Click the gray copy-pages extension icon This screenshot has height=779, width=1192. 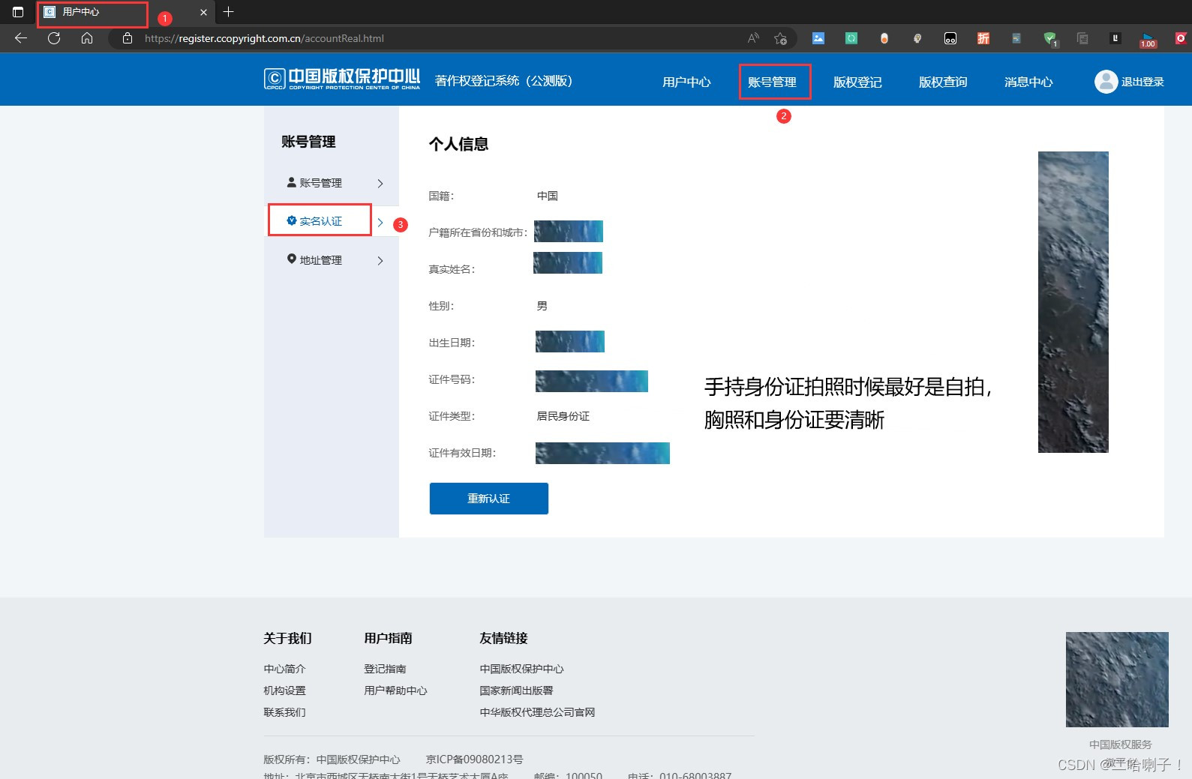coord(1082,38)
